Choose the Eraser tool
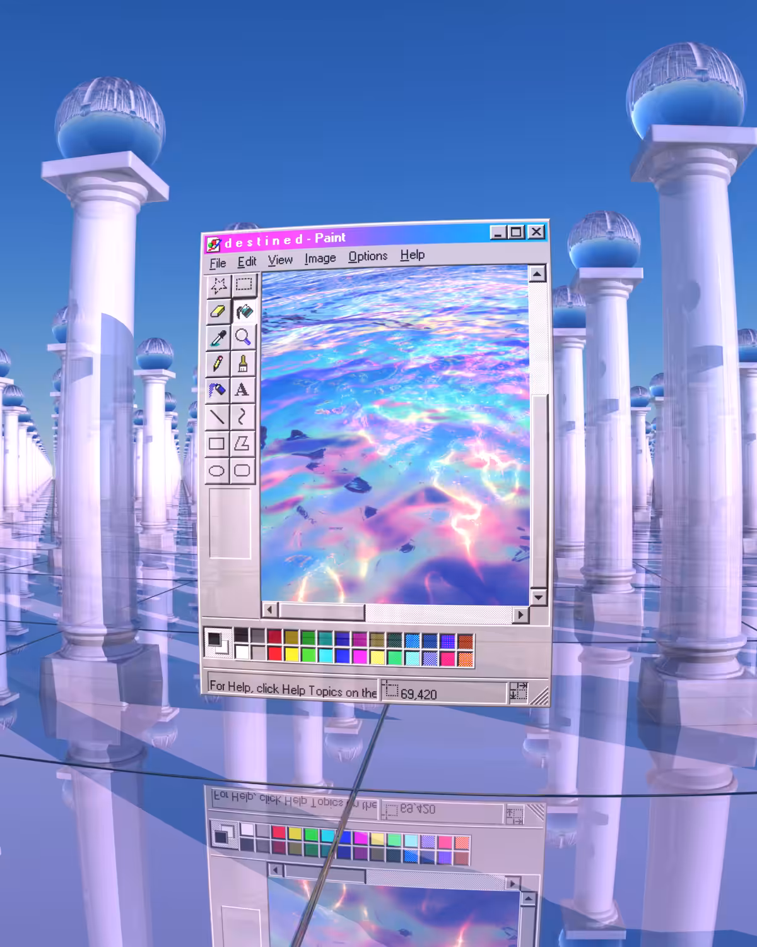This screenshot has width=757, height=947. pos(218,312)
